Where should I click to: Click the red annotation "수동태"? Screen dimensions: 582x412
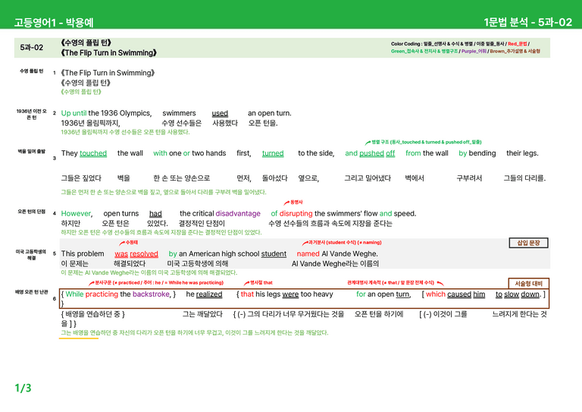point(132,243)
